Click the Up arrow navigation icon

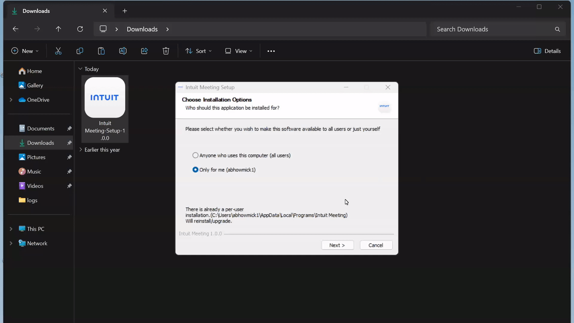coord(58,29)
